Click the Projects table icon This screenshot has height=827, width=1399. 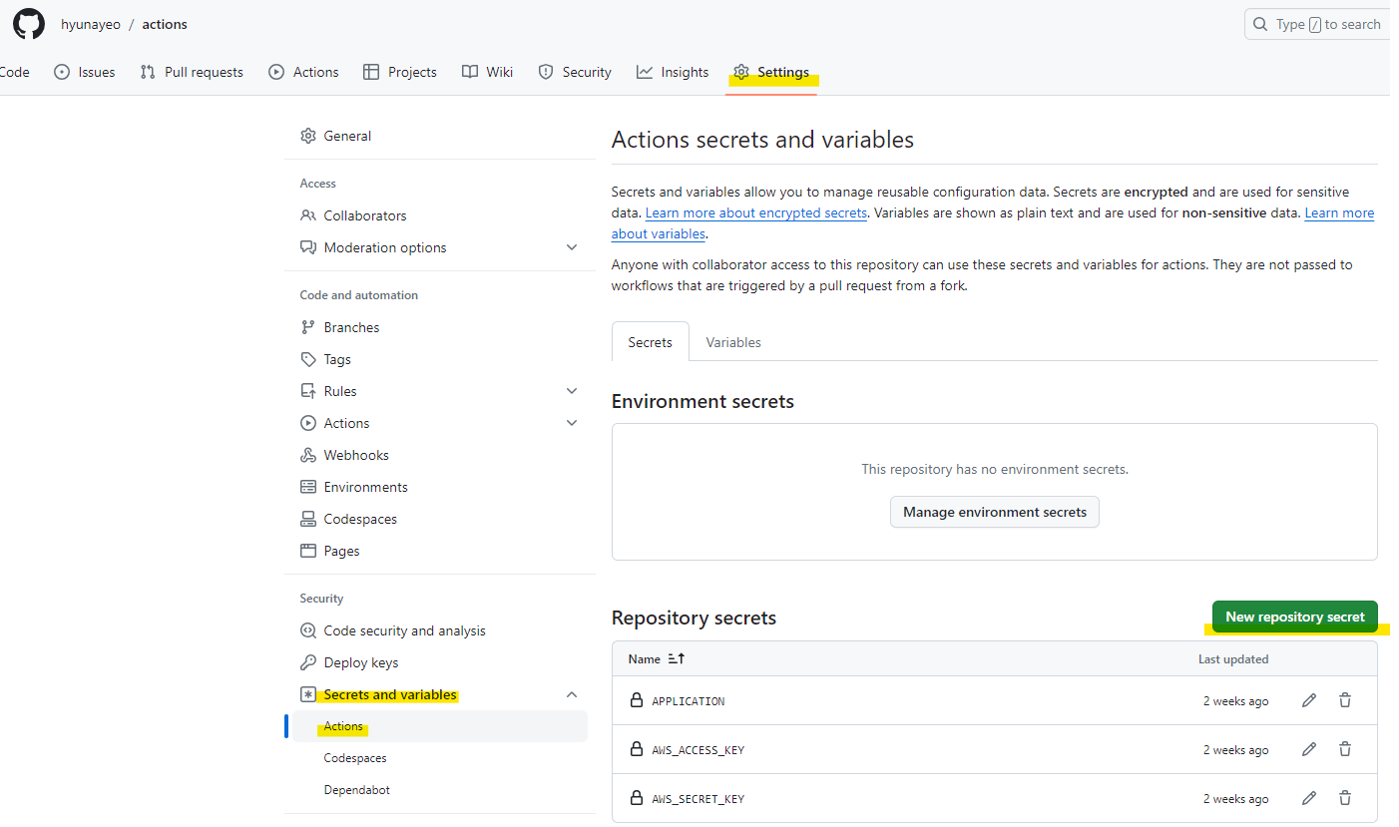[x=371, y=72]
